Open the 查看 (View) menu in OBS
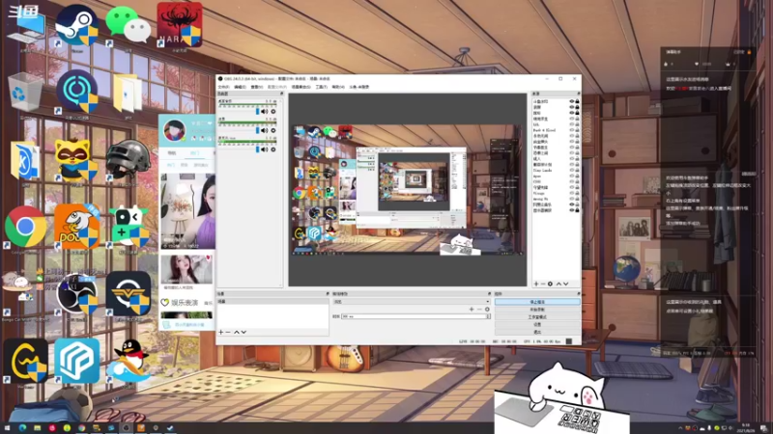The height and width of the screenshot is (434, 773). 257,87
